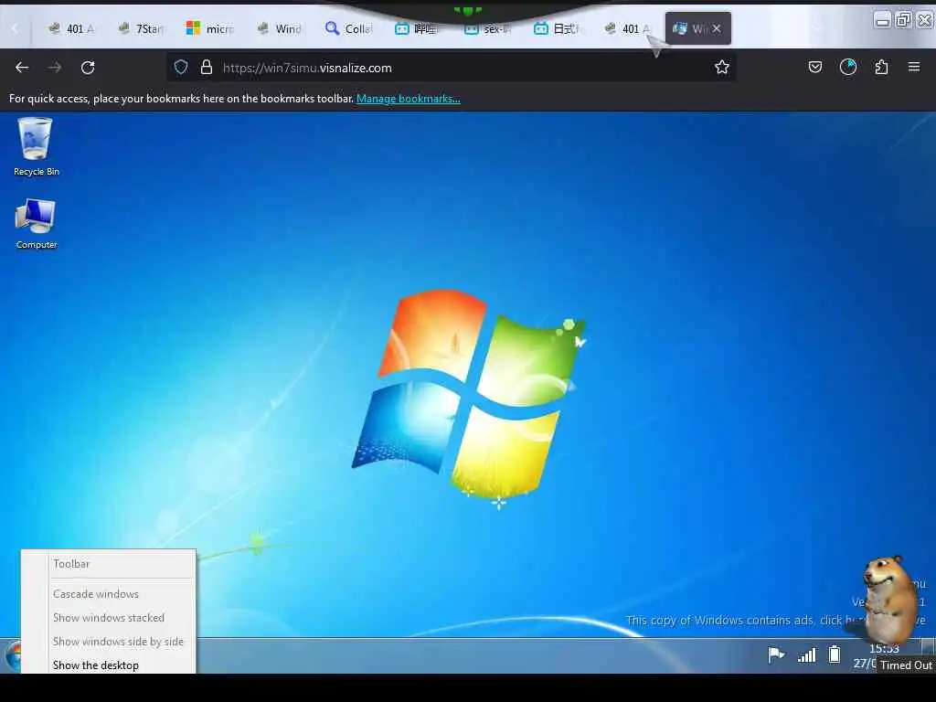Open the hamburger application menu
This screenshot has width=936, height=702.
(914, 67)
